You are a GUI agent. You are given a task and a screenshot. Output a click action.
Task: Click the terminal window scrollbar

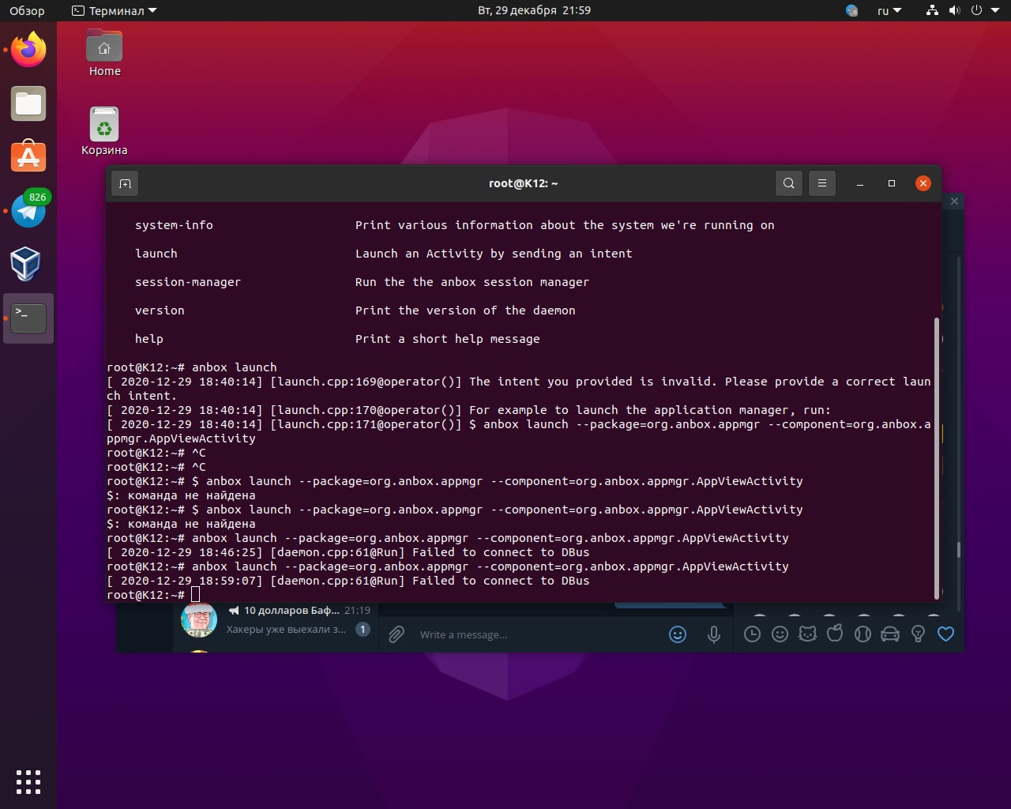point(937,457)
